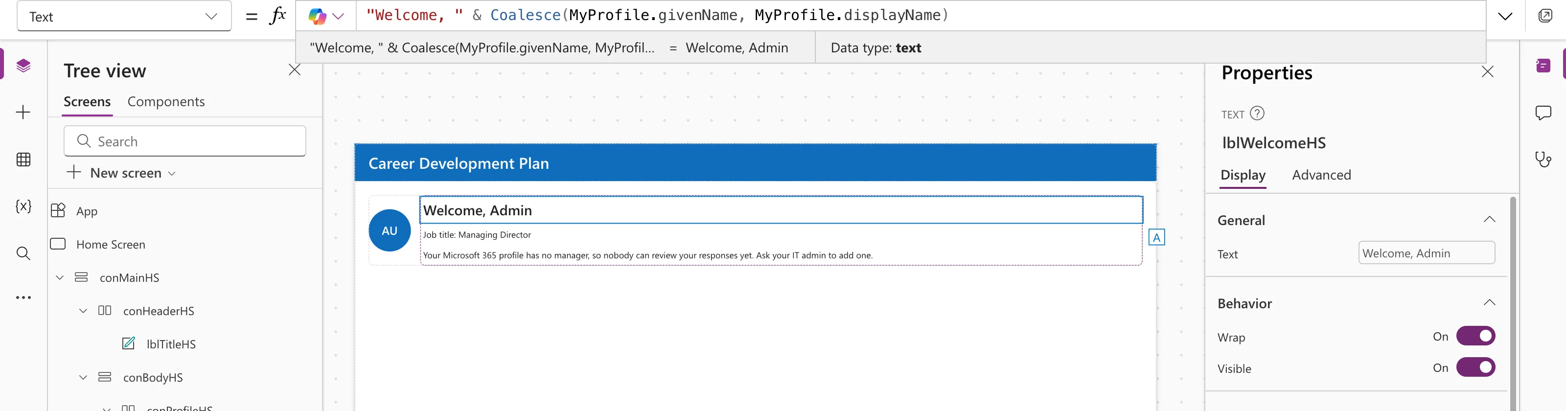Open the Text property dropdown
1566x411 pixels.
(124, 17)
